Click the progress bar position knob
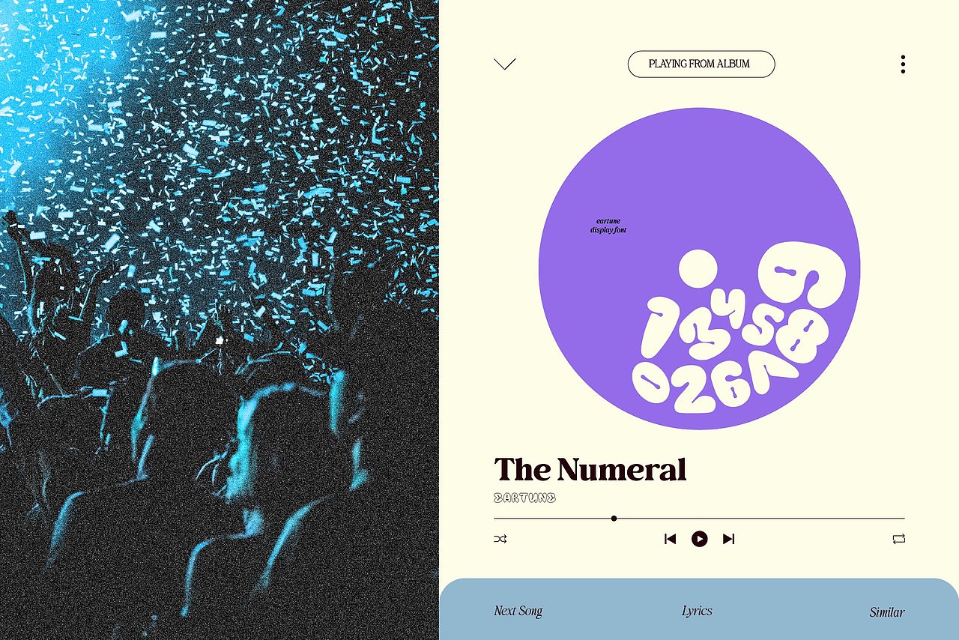The width and height of the screenshot is (959, 640). [x=614, y=518]
